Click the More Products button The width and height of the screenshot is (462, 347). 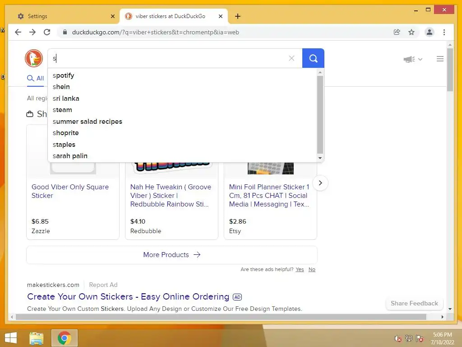(172, 255)
